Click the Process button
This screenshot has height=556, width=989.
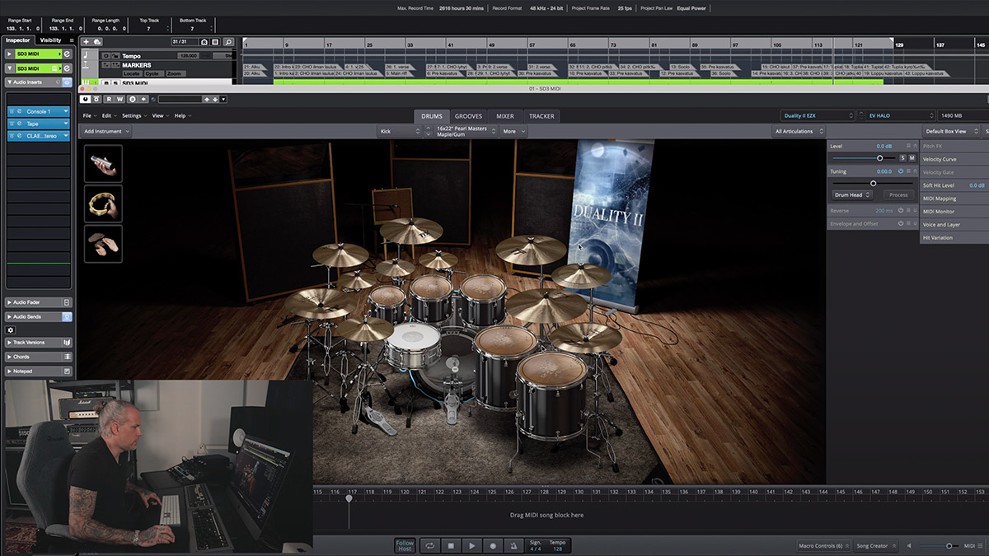(898, 195)
